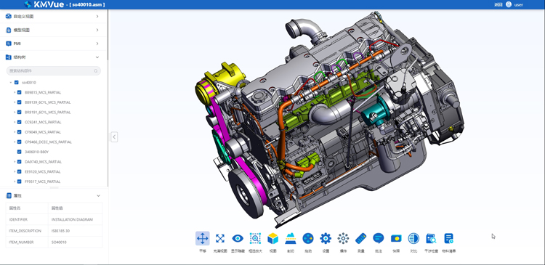This screenshot has width=545, height=265.
Task: Activate the box-zoom magnifier tool
Action: (255, 238)
